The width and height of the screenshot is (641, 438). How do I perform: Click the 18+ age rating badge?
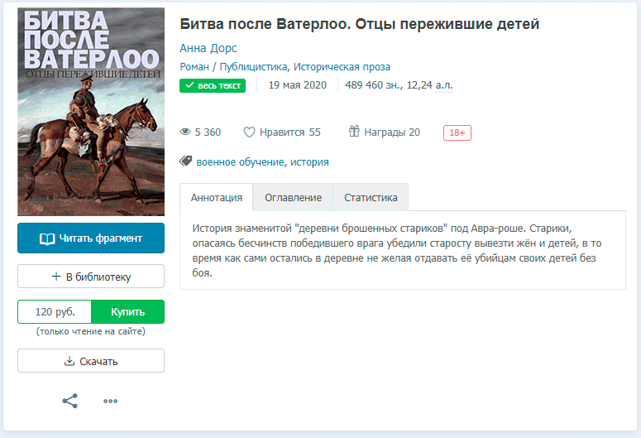click(x=457, y=132)
